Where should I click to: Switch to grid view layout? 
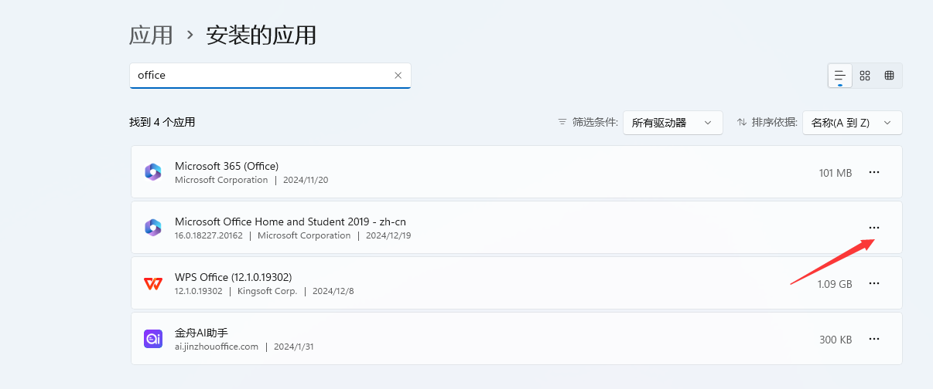pyautogui.click(x=865, y=76)
